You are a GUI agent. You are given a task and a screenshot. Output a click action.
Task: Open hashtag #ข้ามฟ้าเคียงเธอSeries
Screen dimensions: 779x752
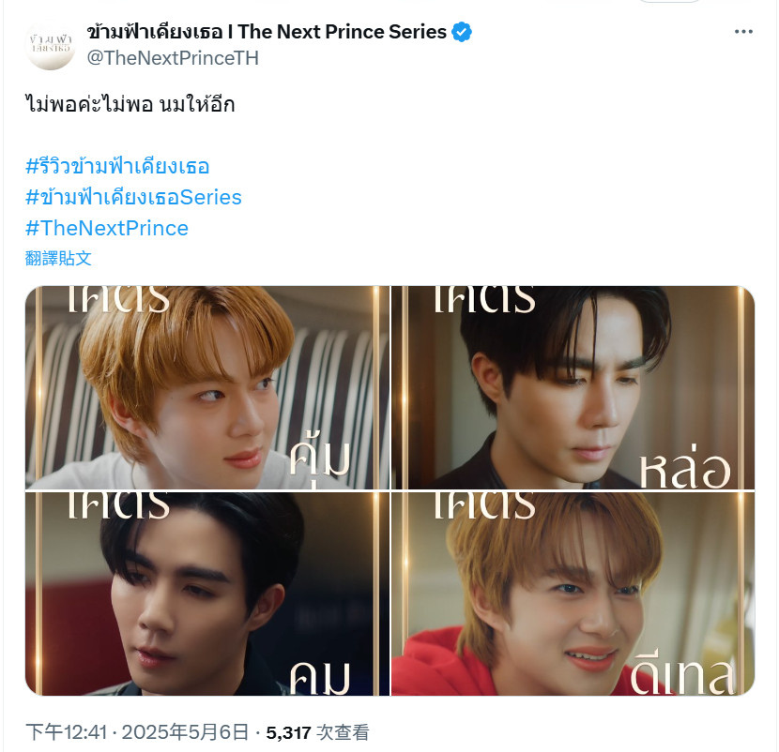coord(133,197)
